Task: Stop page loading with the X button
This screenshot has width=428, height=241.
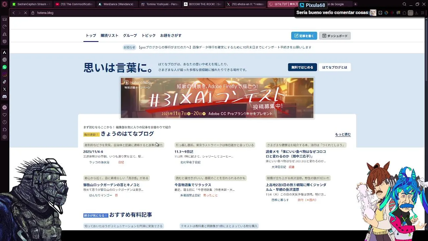Action: pos(25,13)
